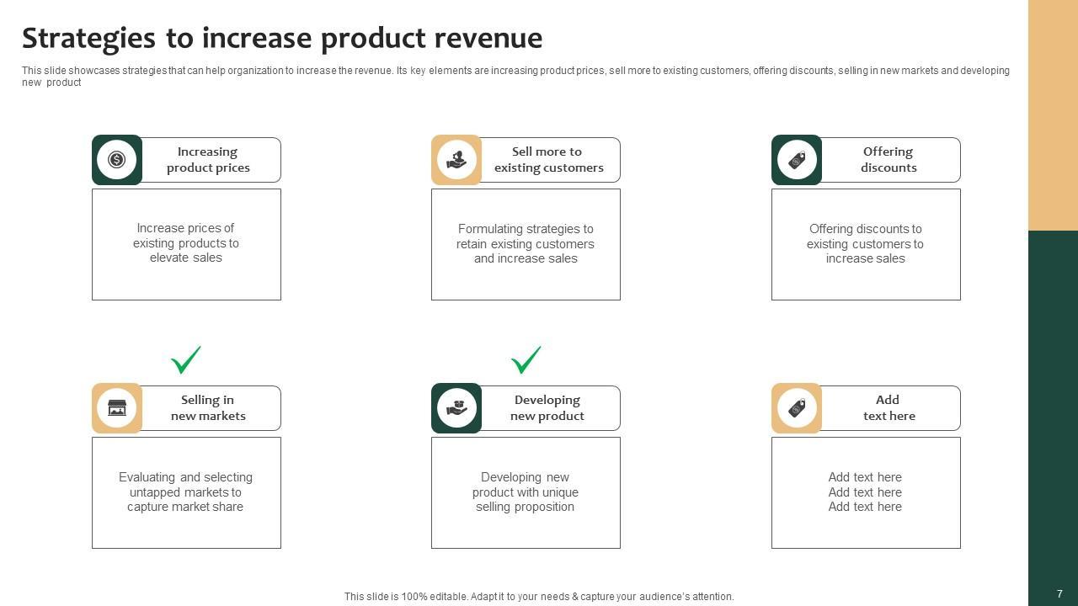1078x606 pixels.
Task: Click the slide number 7
Action: point(1059,594)
